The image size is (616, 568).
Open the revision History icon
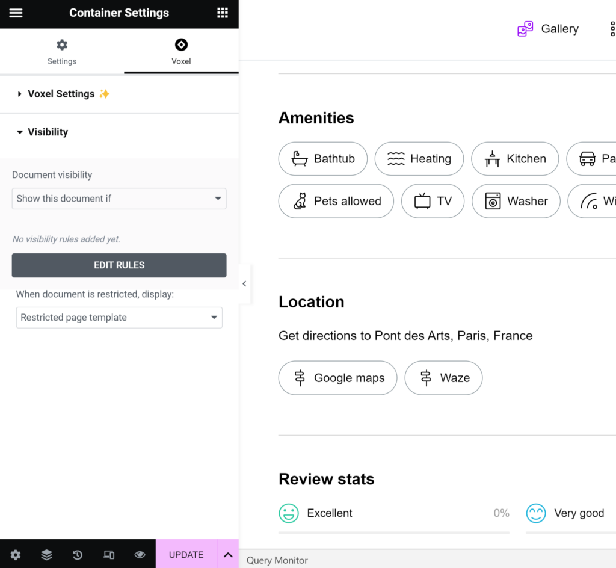point(78,555)
